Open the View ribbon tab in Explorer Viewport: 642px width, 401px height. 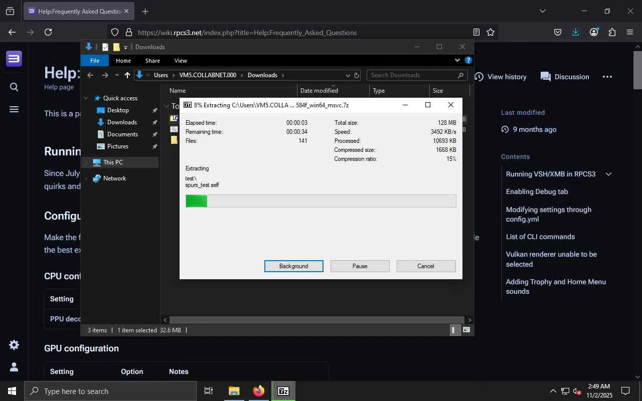coord(181,61)
